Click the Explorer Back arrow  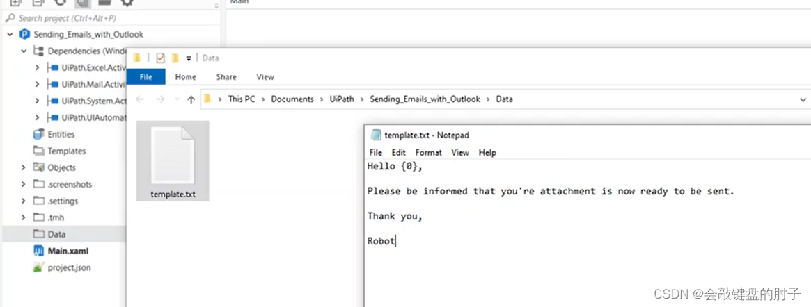[140, 99]
